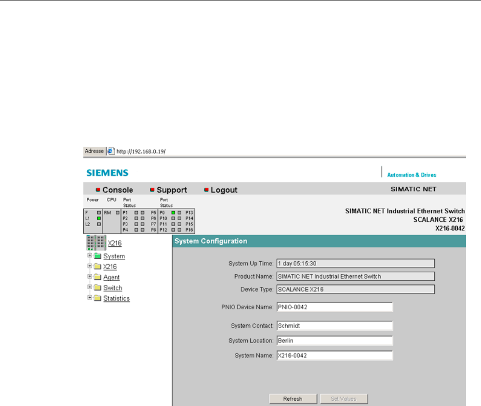This screenshot has width=481, height=406.
Task: Click the green P9 port LED
Action: [x=174, y=213]
